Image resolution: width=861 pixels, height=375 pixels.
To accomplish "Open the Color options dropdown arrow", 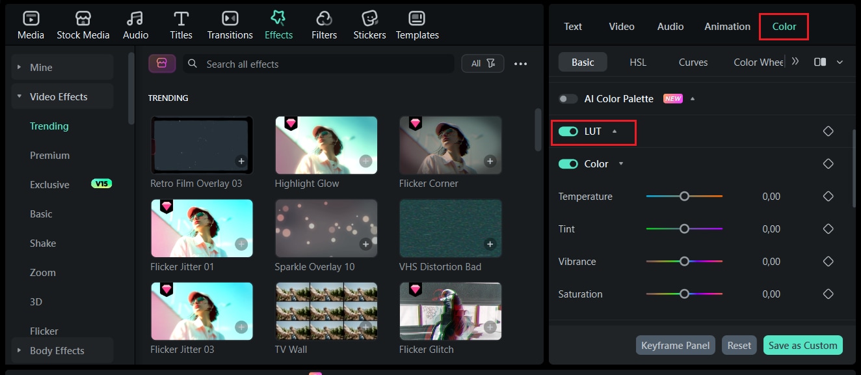I will click(x=620, y=163).
